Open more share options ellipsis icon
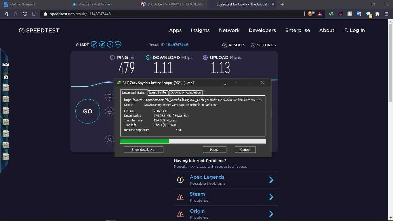 point(118,44)
